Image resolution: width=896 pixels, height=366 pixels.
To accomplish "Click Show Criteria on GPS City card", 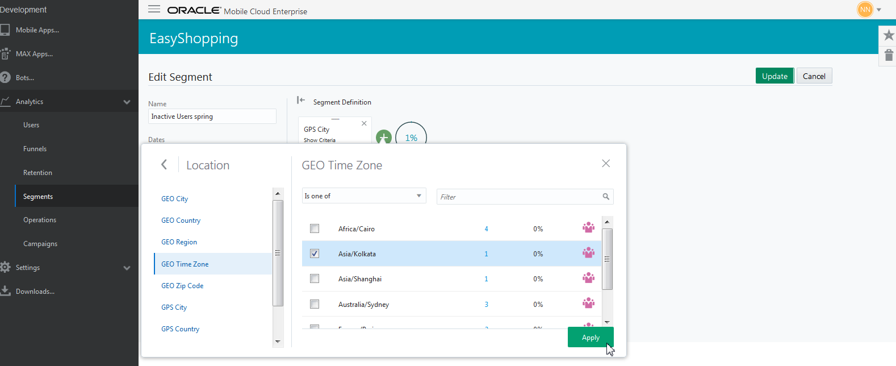I will pos(320,140).
